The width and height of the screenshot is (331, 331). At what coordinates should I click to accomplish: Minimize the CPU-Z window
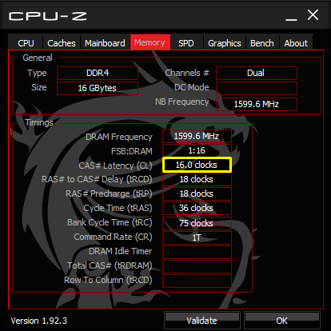click(x=291, y=16)
